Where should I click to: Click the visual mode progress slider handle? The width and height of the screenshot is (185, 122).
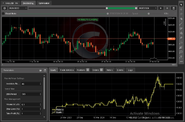[x=108, y=14]
